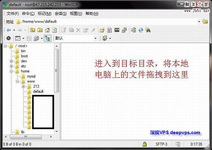Select the lib folder in tree
This screenshot has height=150, width=212.
(x=23, y=132)
